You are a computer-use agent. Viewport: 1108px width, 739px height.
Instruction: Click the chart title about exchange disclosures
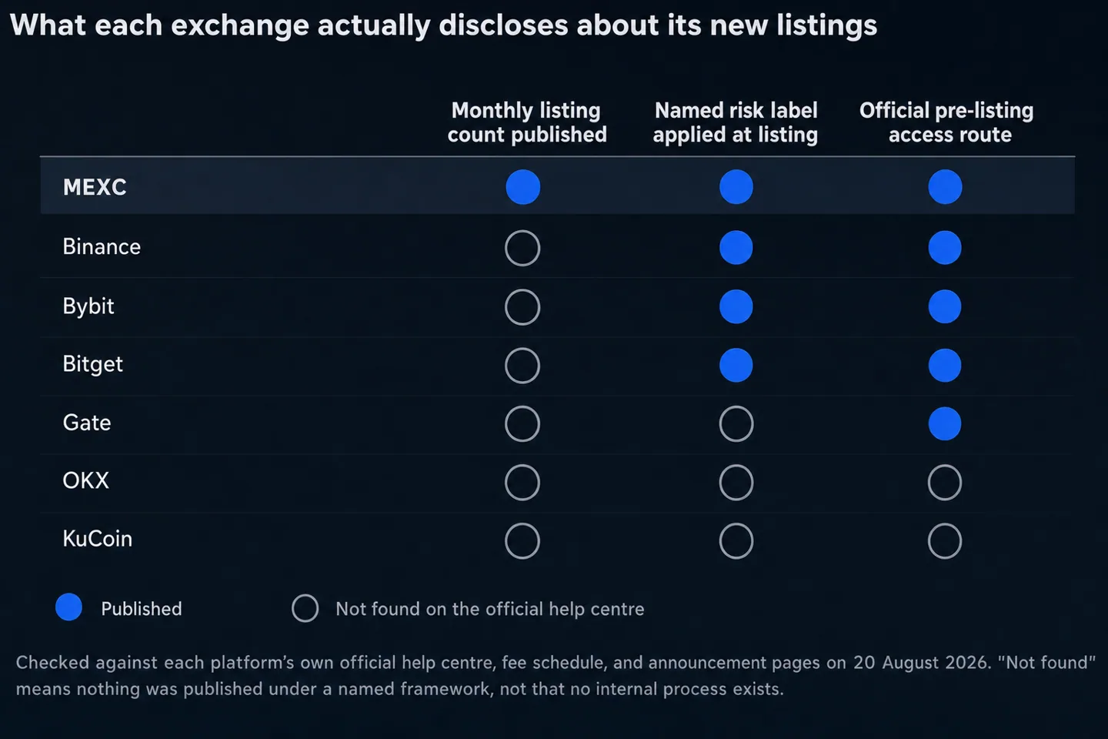click(x=443, y=25)
